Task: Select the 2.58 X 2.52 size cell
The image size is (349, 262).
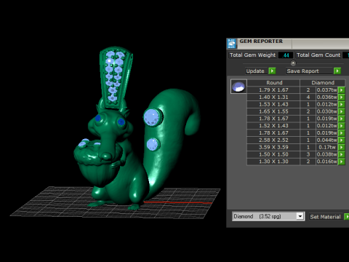Action: point(273,140)
